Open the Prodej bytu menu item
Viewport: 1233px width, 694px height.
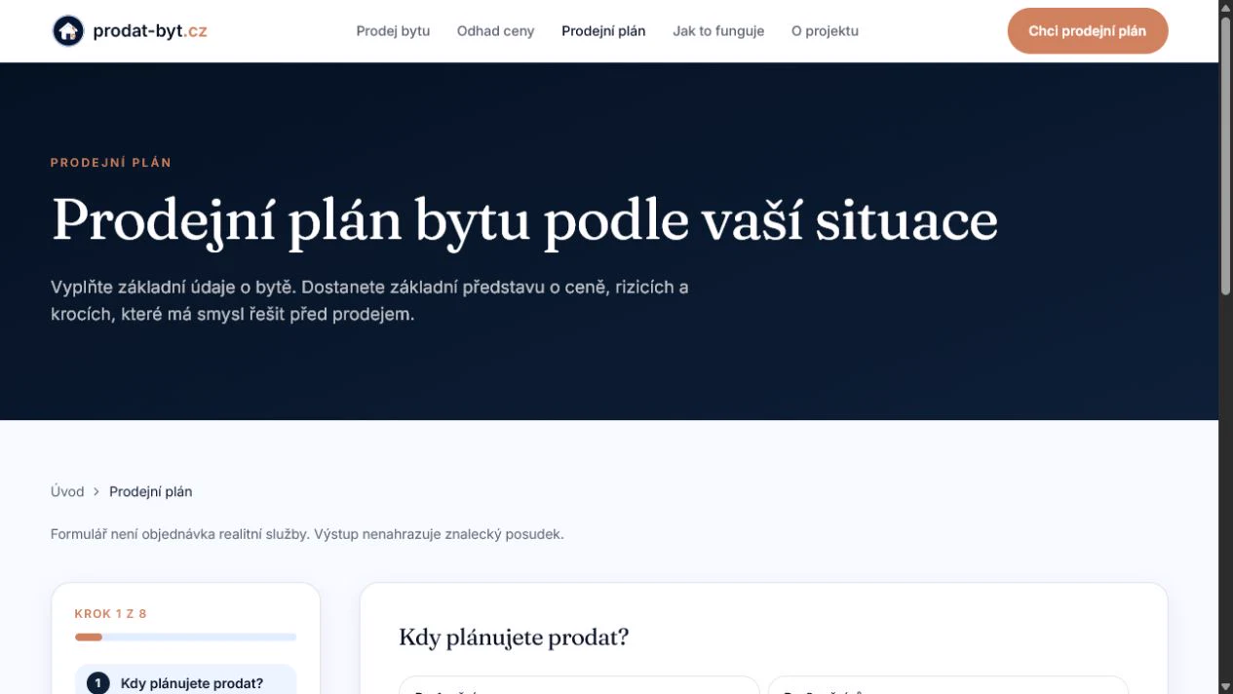[393, 31]
